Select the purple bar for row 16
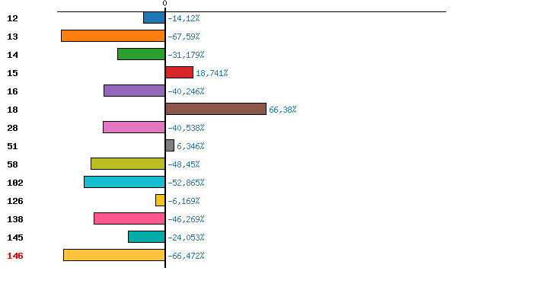Image resolution: width=533 pixels, height=290 pixels. (x=135, y=91)
